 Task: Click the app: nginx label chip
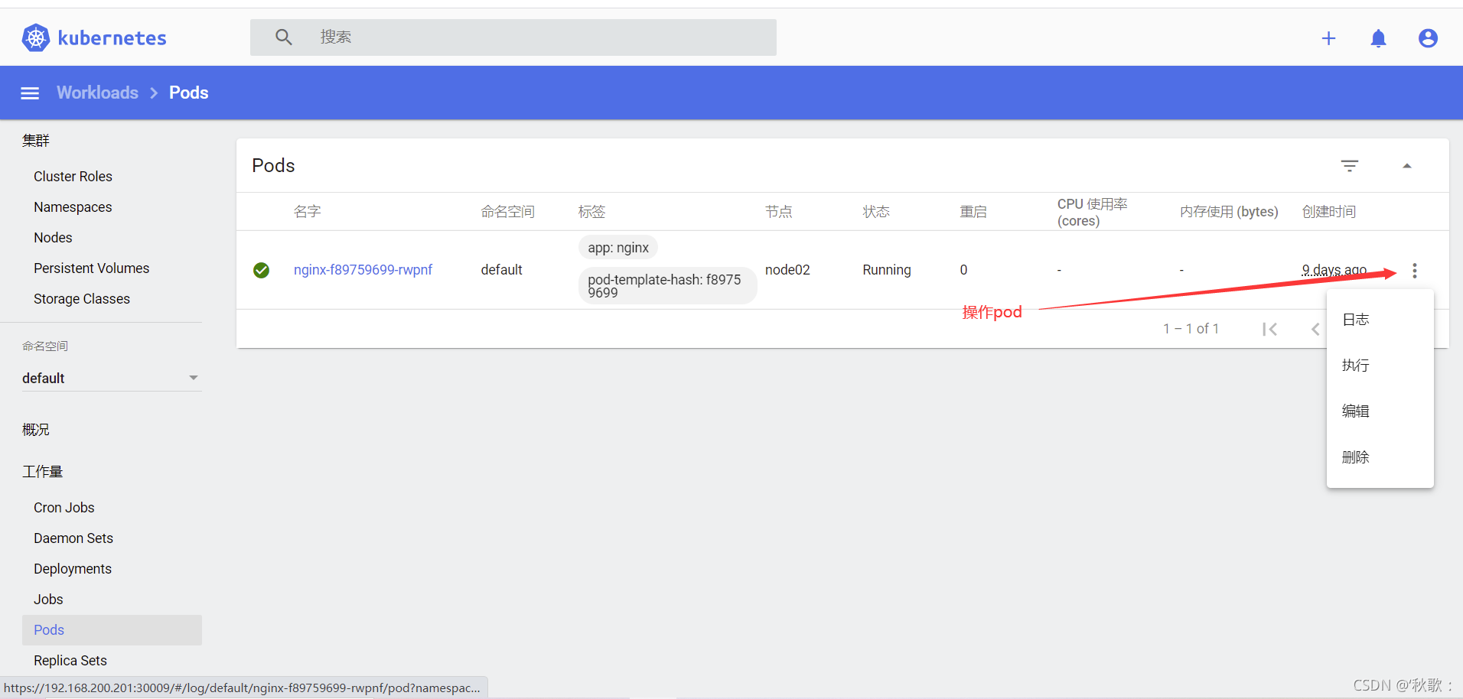point(618,248)
